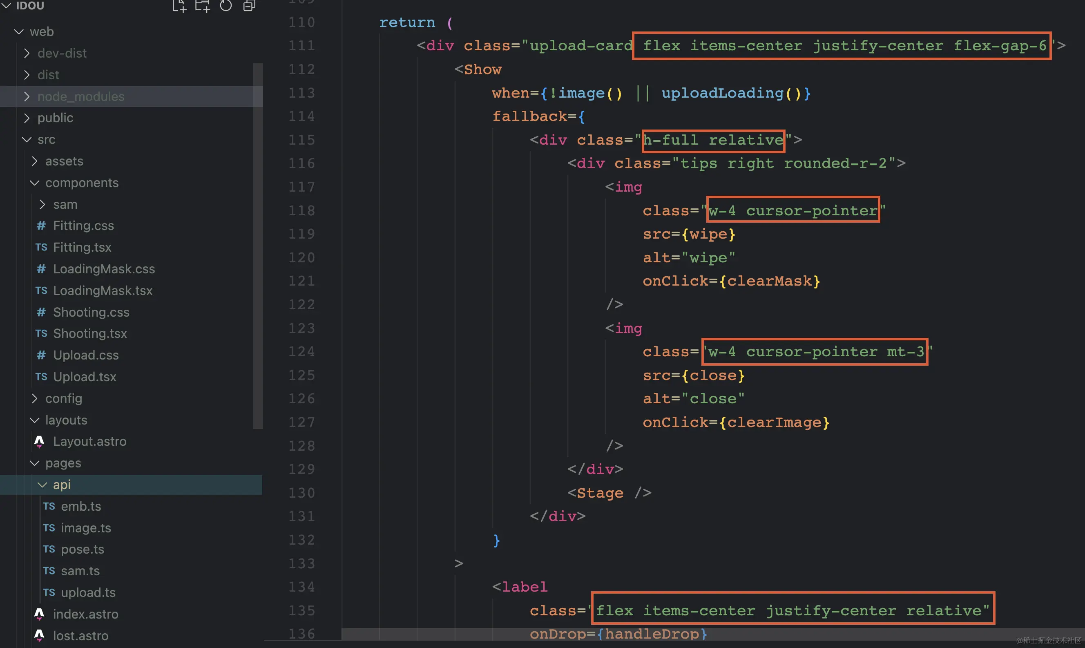Image resolution: width=1085 pixels, height=648 pixels.
Task: Refresh the explorer with the refresh icon
Action: click(225, 6)
